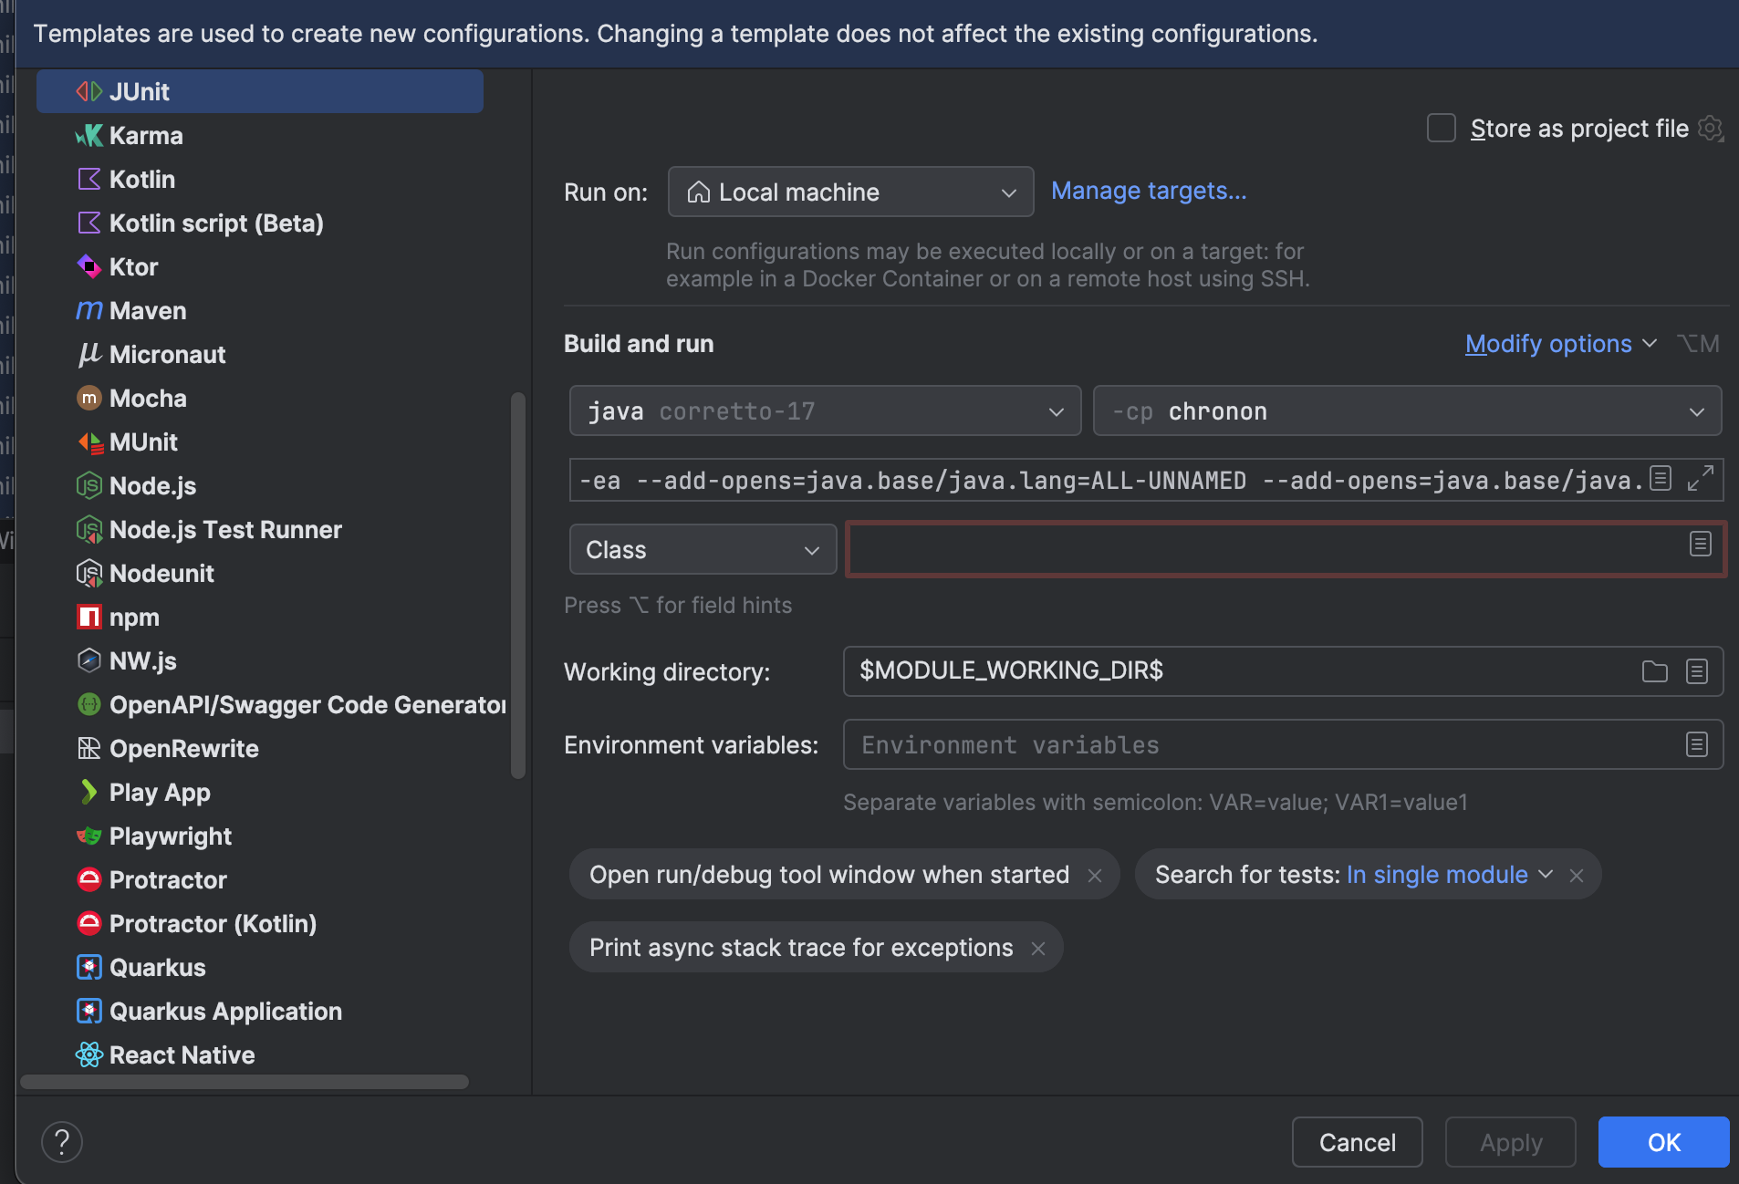
Task: Click the Apply button
Action: pos(1510,1142)
